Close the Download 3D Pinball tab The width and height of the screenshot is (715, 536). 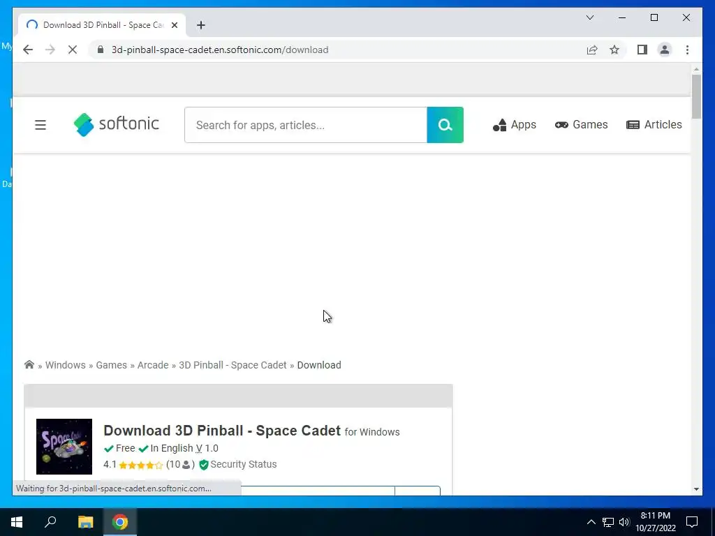174,25
